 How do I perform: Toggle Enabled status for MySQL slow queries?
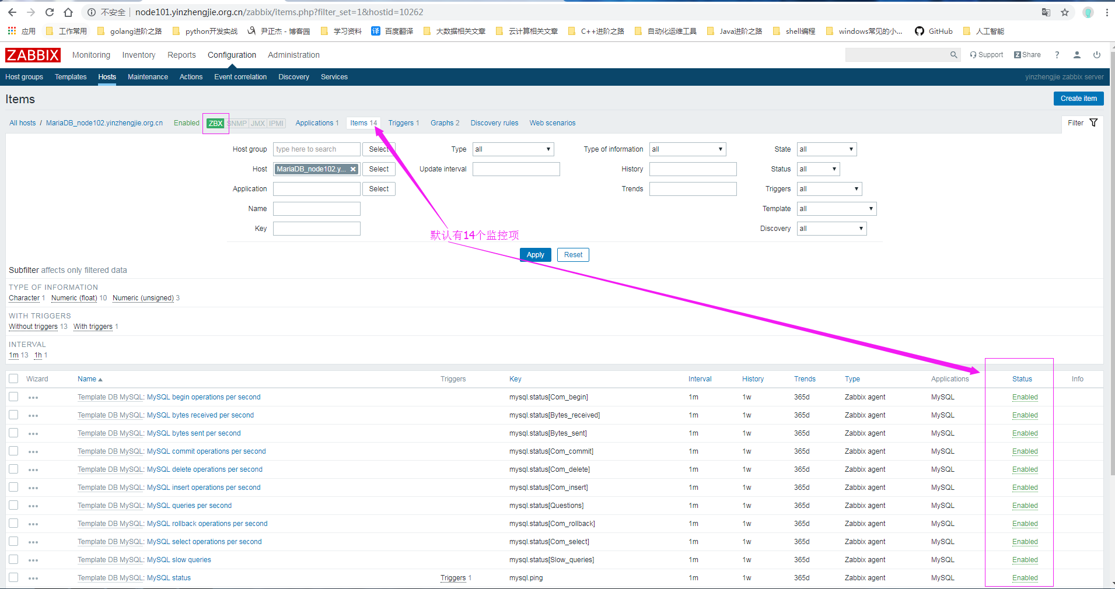(x=1025, y=560)
